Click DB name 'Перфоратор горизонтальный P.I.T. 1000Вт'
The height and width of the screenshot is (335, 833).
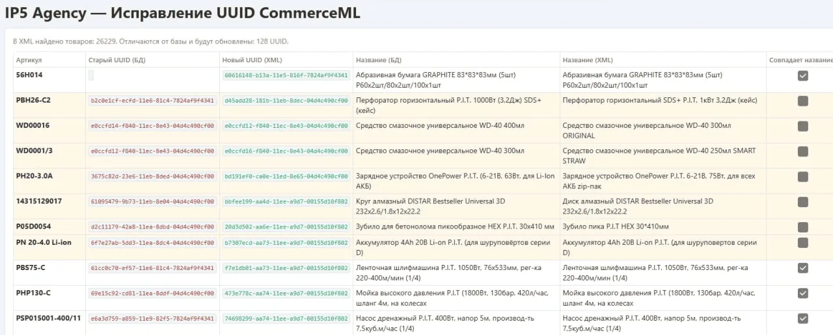(x=449, y=105)
